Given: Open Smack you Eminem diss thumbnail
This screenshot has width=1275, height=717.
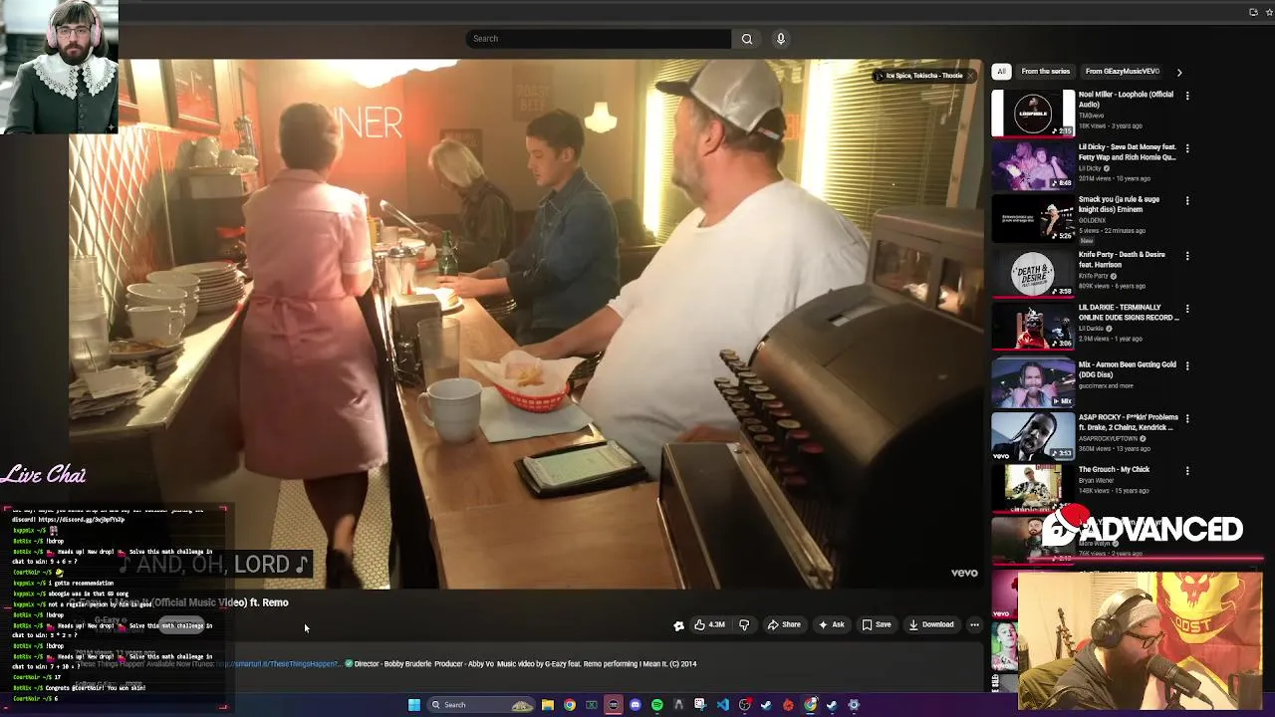Looking at the screenshot, I should 1033,218.
